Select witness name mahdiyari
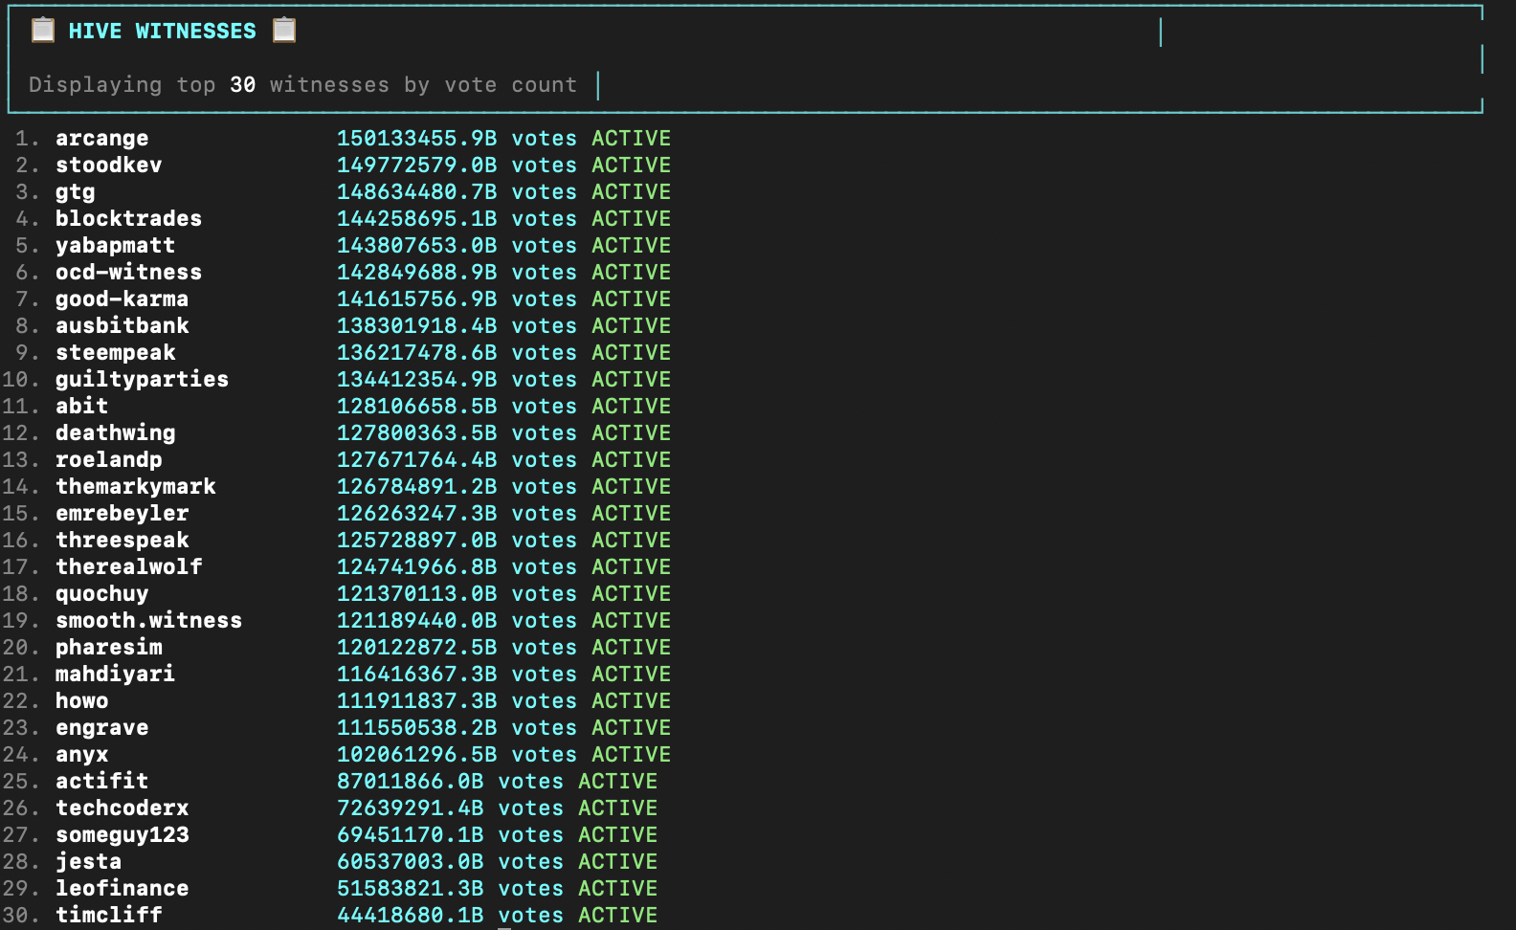 point(116,675)
